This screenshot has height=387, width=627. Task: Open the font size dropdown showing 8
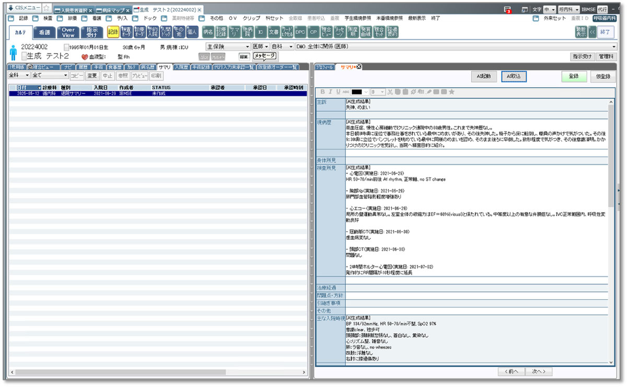[378, 92]
